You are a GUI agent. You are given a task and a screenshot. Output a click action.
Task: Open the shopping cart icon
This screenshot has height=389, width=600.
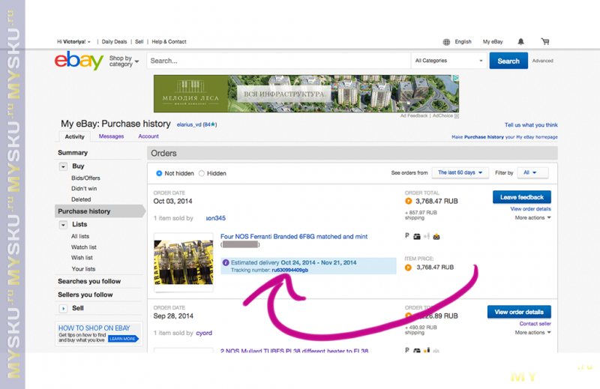545,42
